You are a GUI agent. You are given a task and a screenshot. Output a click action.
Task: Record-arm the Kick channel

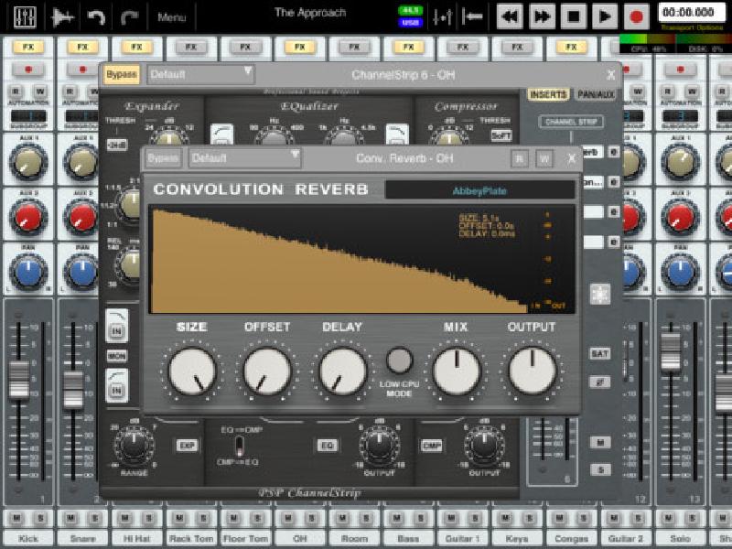click(x=28, y=70)
